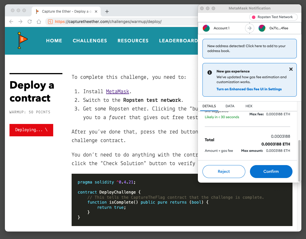The image size is (306, 239).
Task: Open RESOURCES in the site navigation
Action: 133,41
